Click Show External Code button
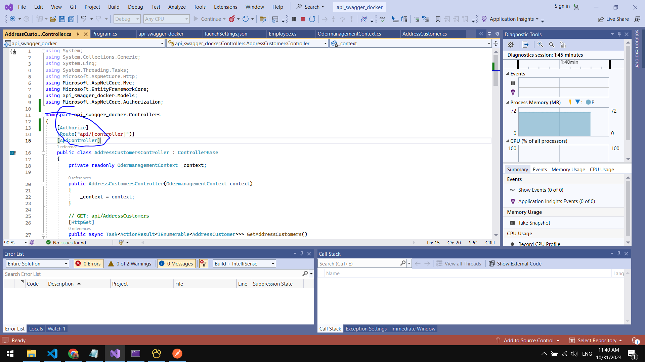645x362 pixels. pyautogui.click(x=515, y=264)
